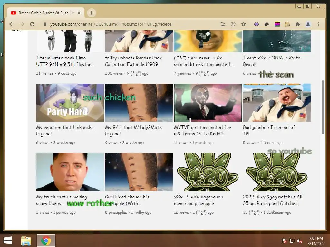
Task: Open 'My 9/11 that M'lady2Mate is gone!' title
Action: click(x=133, y=131)
